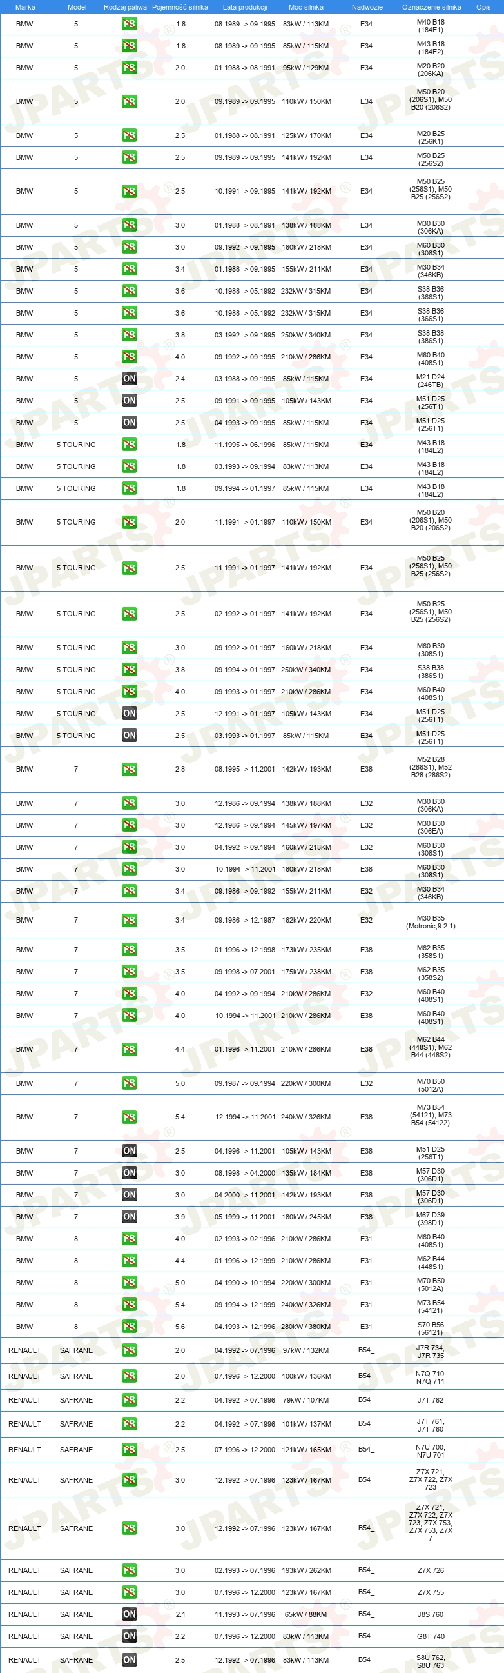The width and height of the screenshot is (504, 1673).
Task: Click petrol PB icon for BMW 5 M40 B18
Action: click(x=129, y=24)
